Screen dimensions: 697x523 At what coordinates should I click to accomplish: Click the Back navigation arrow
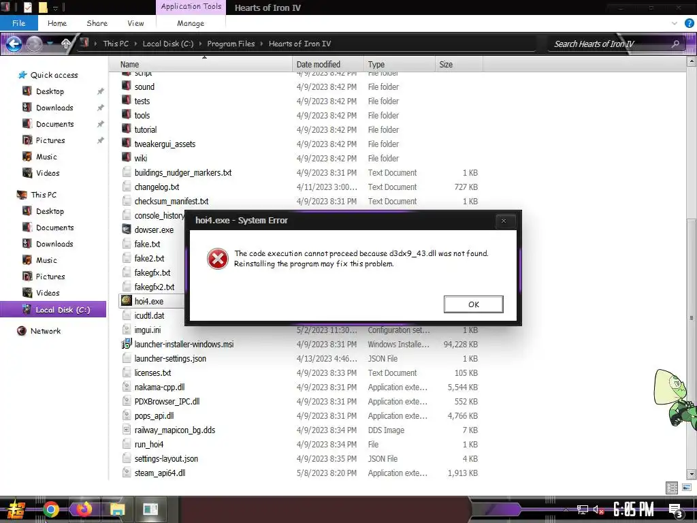pos(14,44)
